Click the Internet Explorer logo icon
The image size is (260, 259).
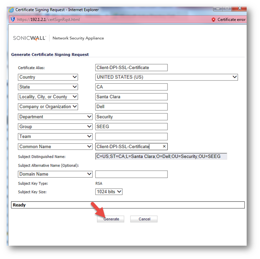[11, 10]
